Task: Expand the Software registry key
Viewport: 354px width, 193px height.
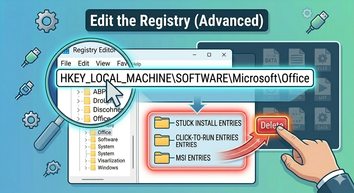Action: [86, 139]
